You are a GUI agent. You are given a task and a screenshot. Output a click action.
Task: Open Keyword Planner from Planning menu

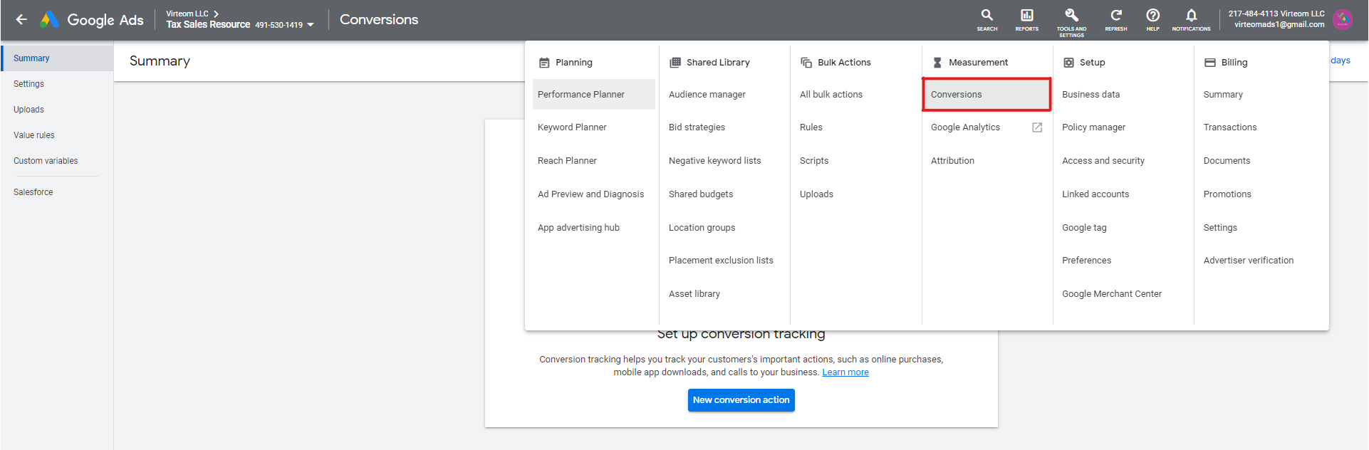click(572, 127)
